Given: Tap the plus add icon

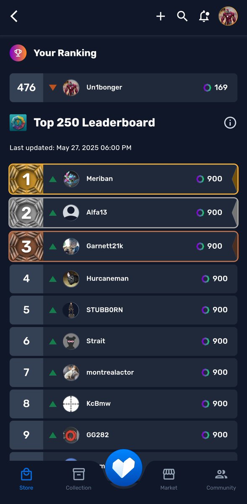Looking at the screenshot, I should (161, 16).
